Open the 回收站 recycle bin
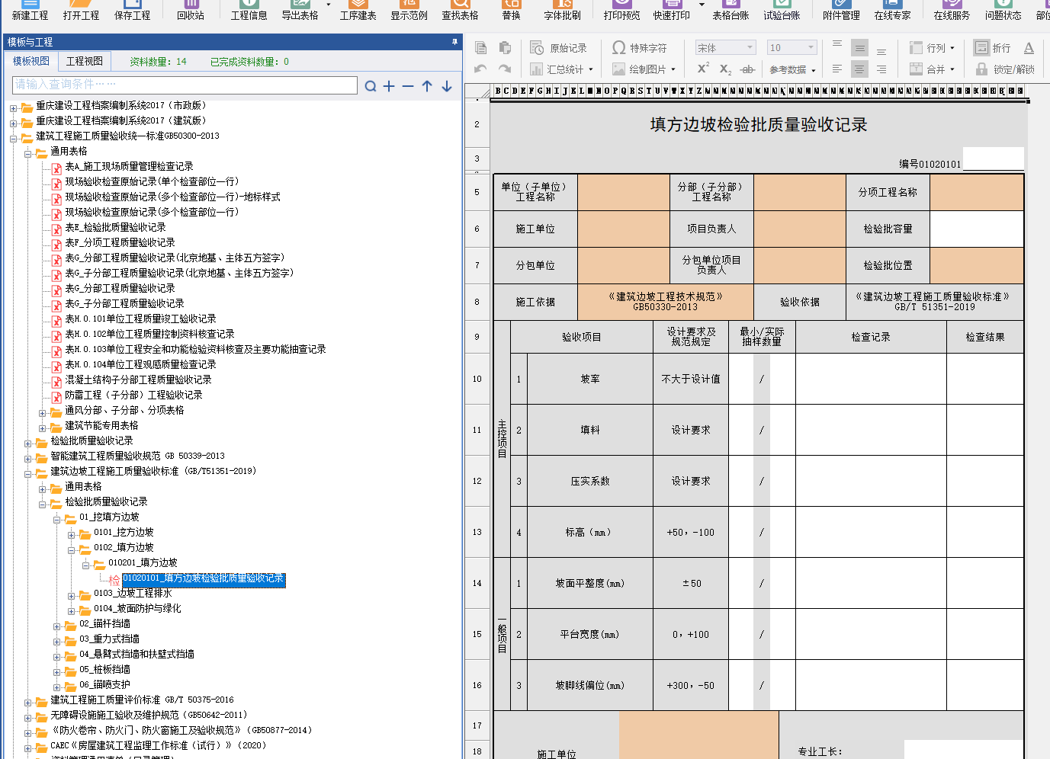The height and width of the screenshot is (759, 1050). point(191,11)
